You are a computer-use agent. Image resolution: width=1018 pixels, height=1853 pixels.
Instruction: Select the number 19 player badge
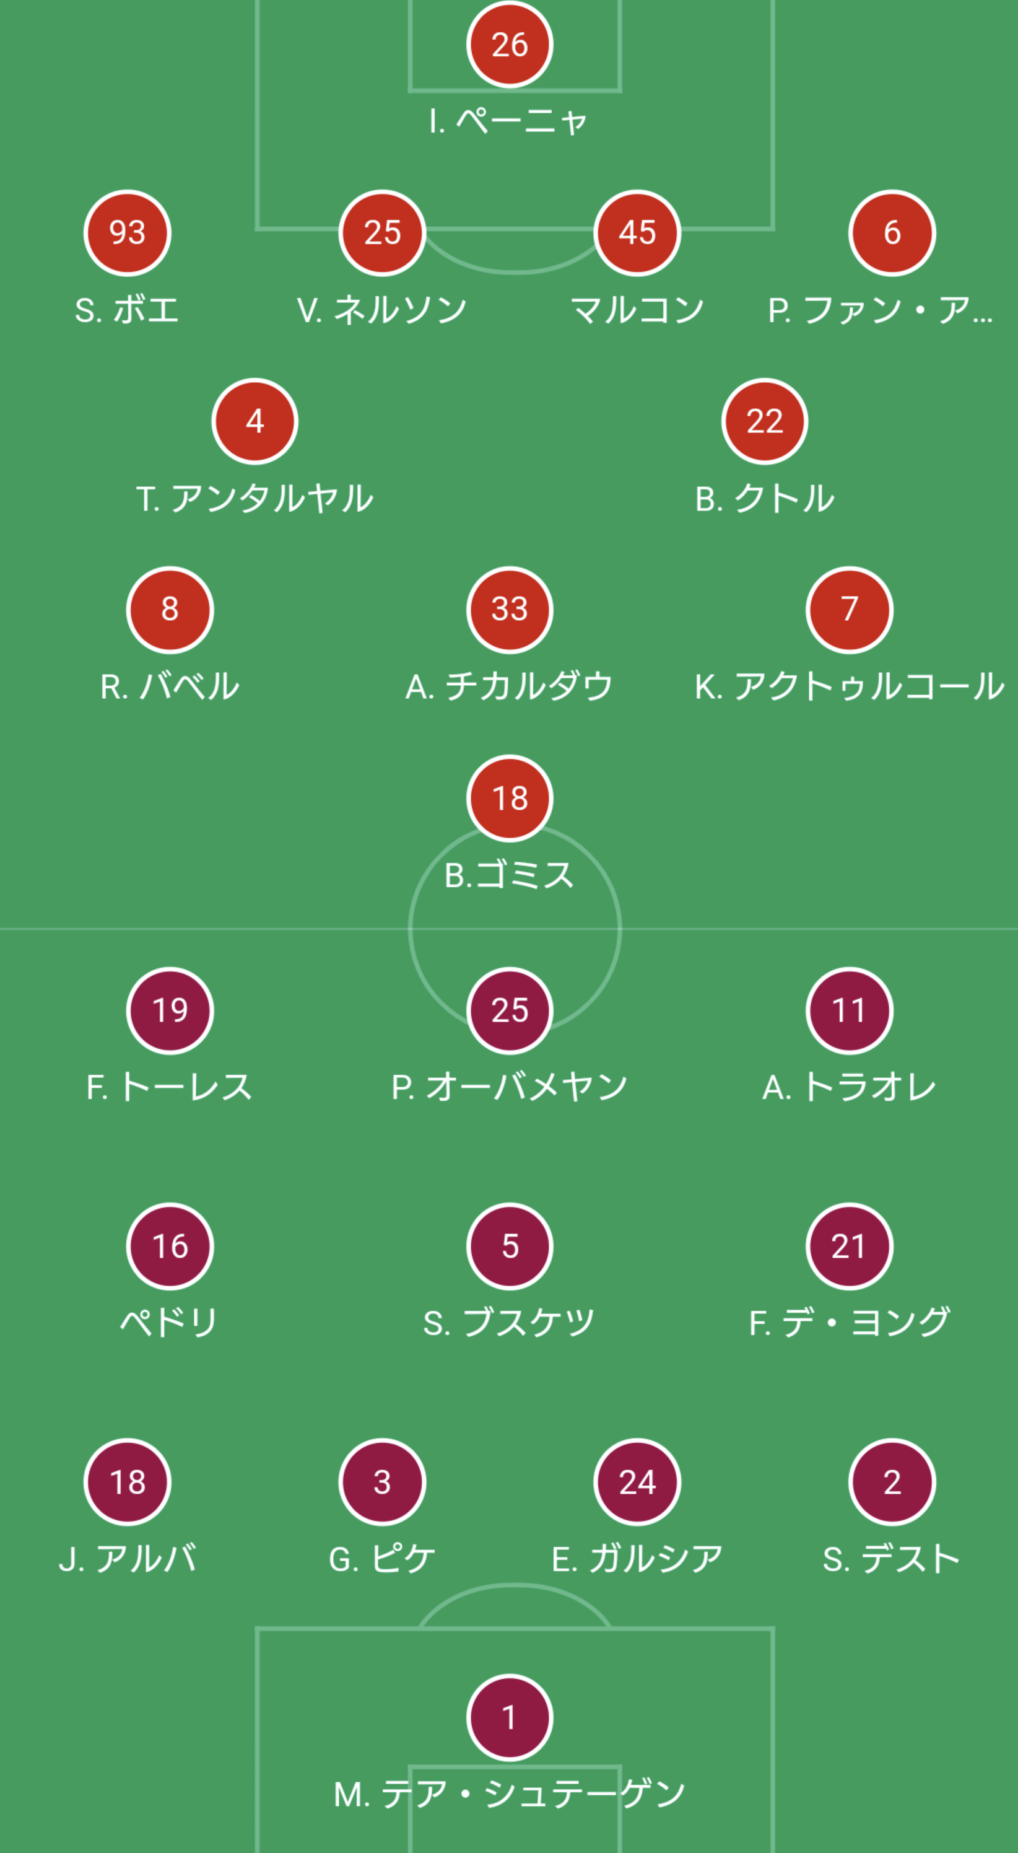(170, 1010)
